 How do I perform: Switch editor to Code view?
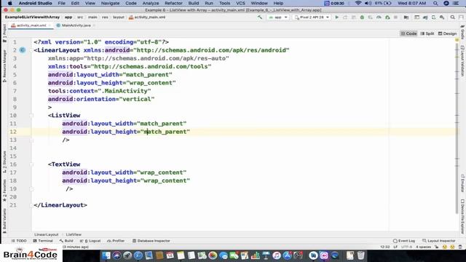point(408,33)
